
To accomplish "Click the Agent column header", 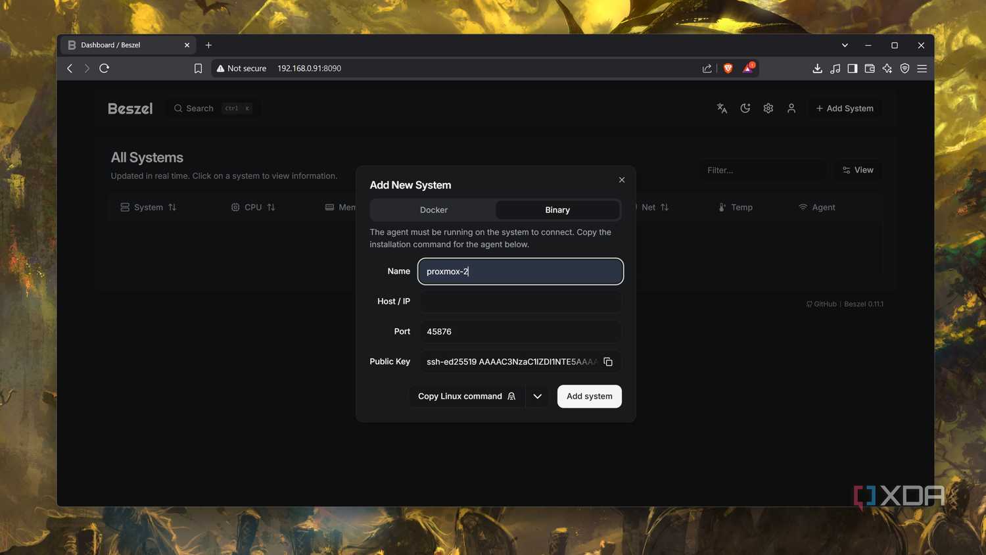I will (x=817, y=207).
